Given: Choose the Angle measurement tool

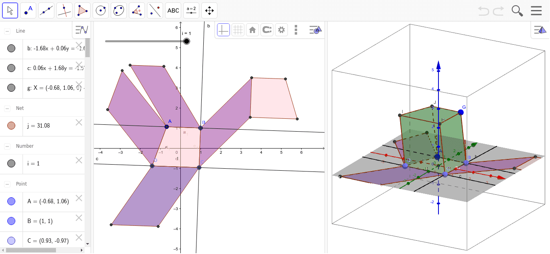Looking at the screenshot, I should coord(136,10).
